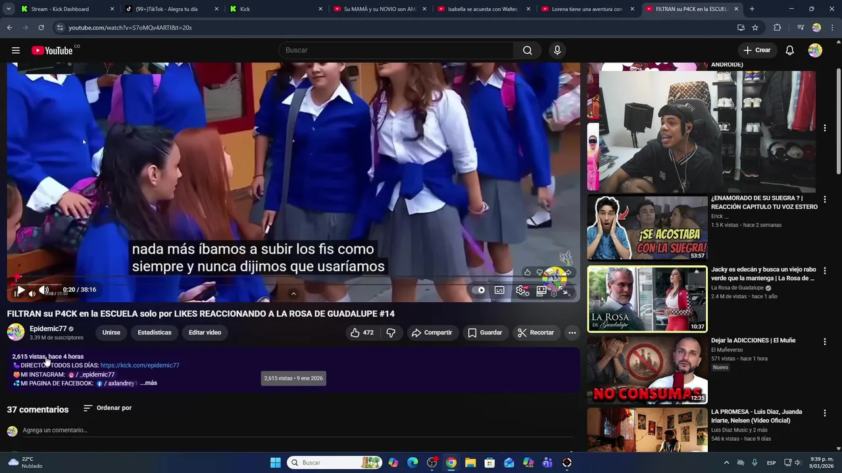Click the search magnifier button
The height and width of the screenshot is (473, 842).
click(528, 51)
